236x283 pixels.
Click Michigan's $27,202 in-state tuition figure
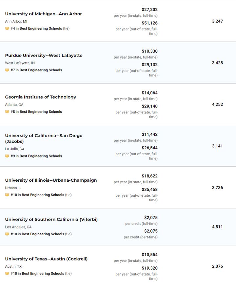coord(149,10)
